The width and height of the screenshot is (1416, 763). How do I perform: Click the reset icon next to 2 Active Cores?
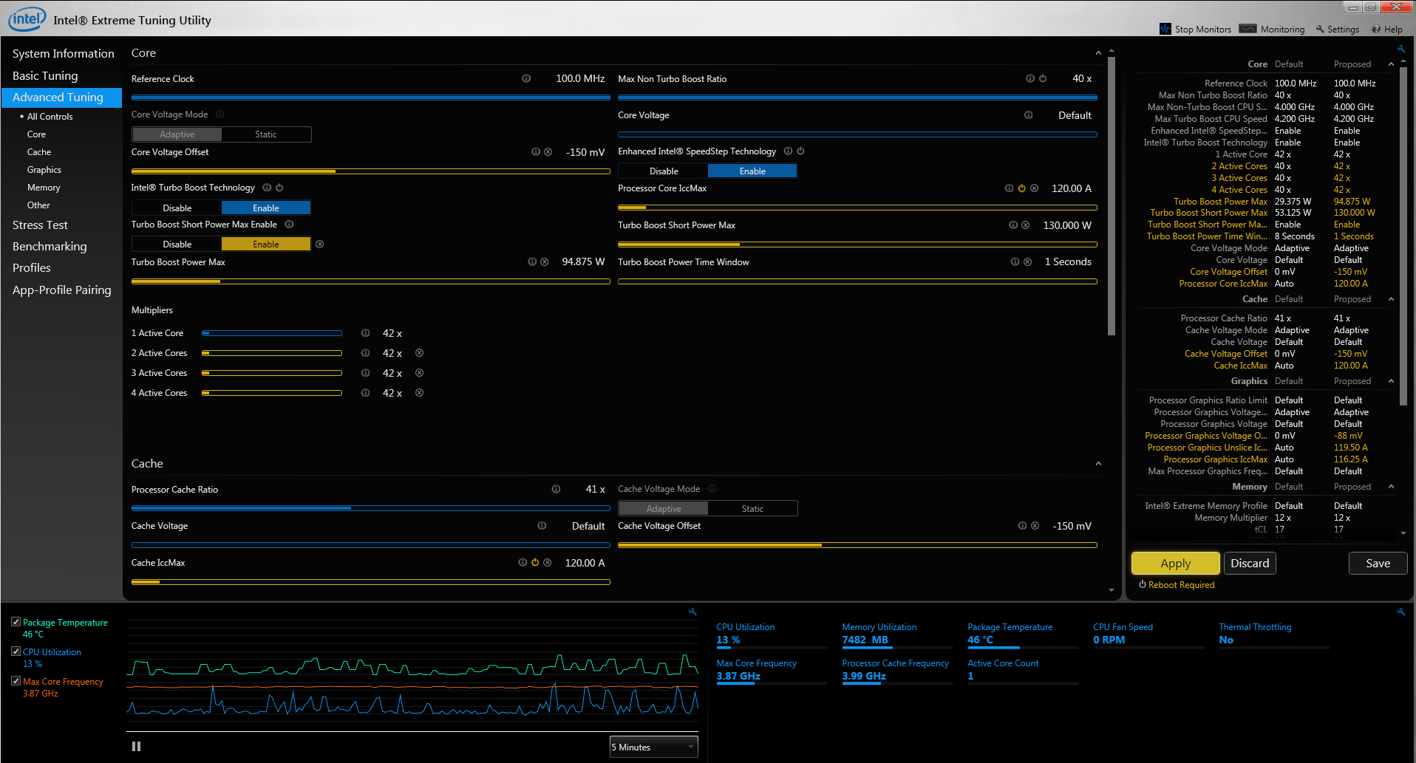click(419, 353)
